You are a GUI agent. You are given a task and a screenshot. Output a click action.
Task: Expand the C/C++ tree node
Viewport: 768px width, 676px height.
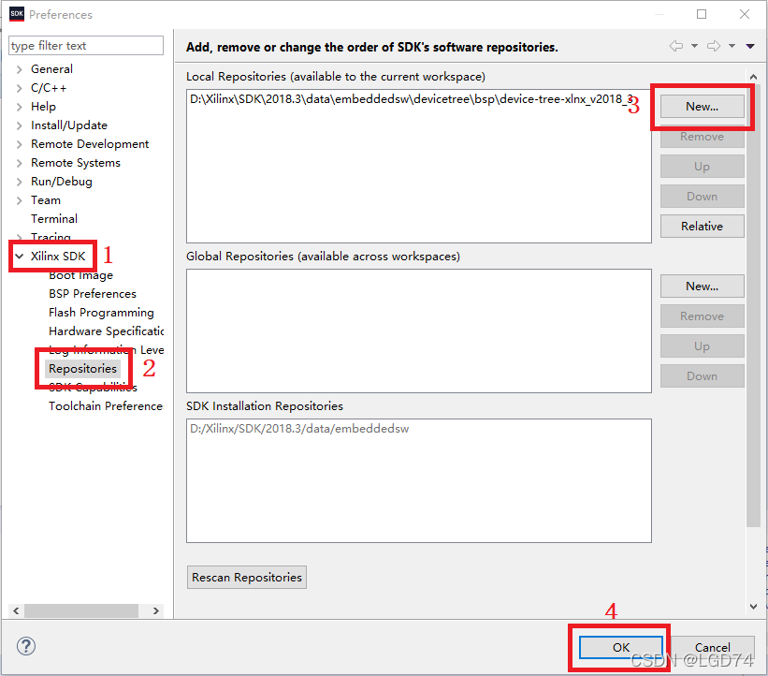click(x=19, y=88)
